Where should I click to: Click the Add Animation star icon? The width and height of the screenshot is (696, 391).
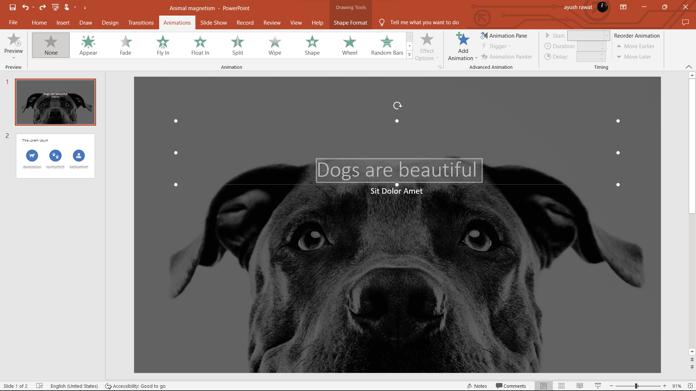pos(463,39)
